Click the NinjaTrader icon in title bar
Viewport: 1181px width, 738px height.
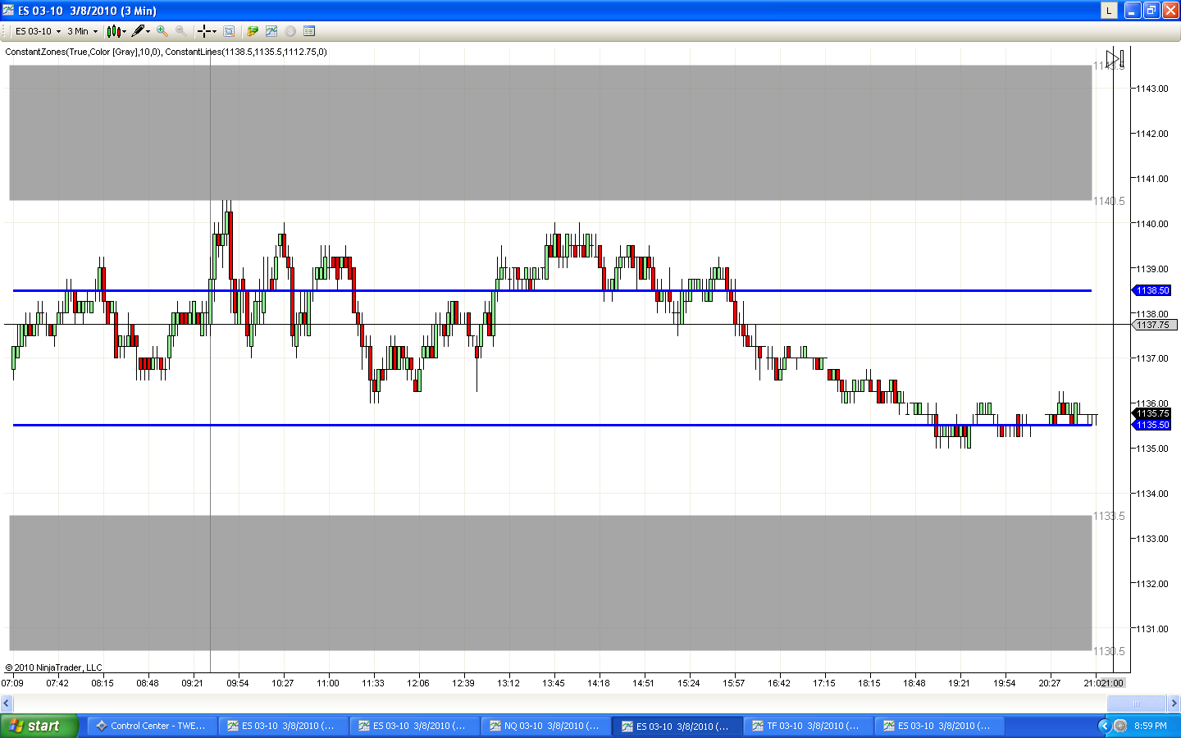click(x=8, y=11)
